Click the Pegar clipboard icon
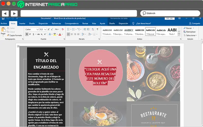Screen dimensions: 203x127 point(3,29)
